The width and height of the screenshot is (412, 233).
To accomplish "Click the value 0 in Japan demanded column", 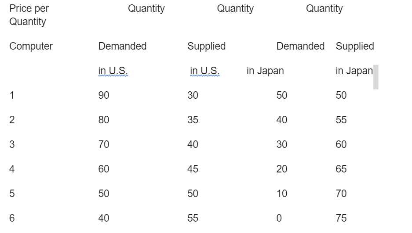I will coord(279,219).
